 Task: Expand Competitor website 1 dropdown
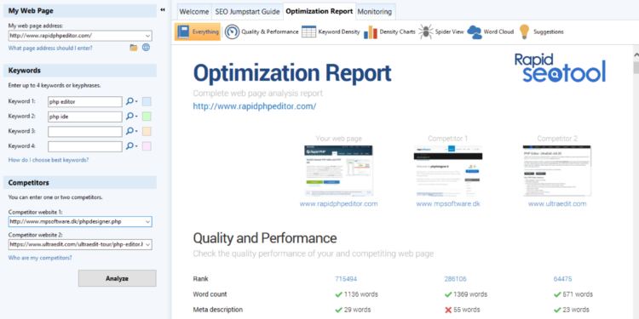point(147,222)
